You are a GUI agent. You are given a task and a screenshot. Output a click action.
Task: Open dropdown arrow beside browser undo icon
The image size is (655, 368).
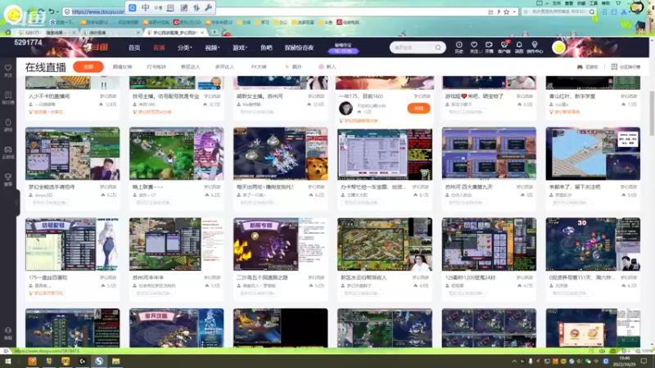click(57, 12)
